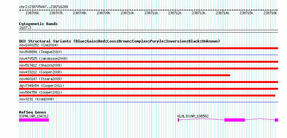Click the 238712k ruler label
This screenshot has width=287, height=138.
175,13
